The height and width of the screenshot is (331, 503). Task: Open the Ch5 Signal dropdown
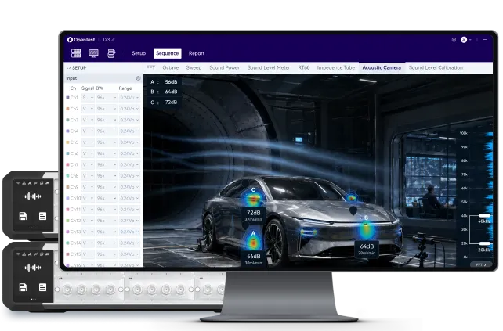[88, 142]
